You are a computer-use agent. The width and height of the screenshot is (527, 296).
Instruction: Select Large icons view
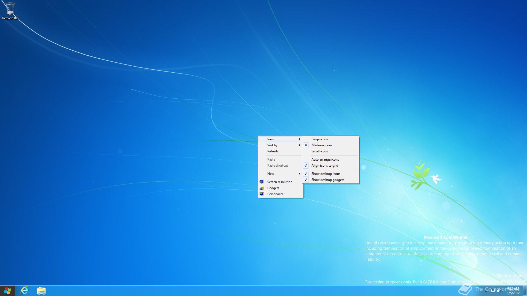331,139
